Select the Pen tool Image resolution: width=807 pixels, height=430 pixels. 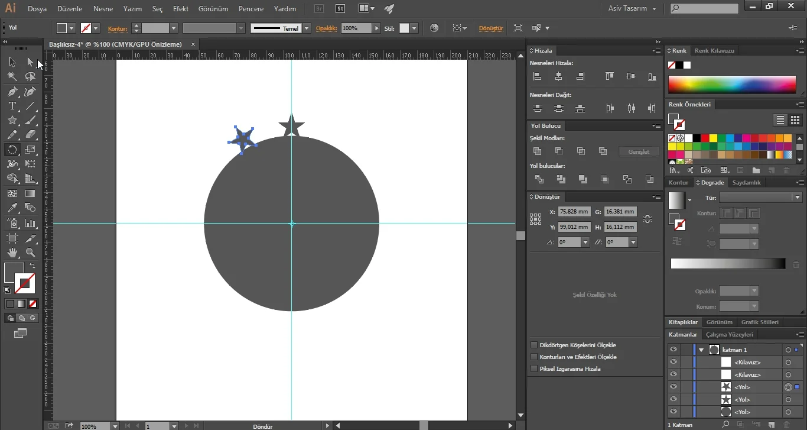coord(12,92)
